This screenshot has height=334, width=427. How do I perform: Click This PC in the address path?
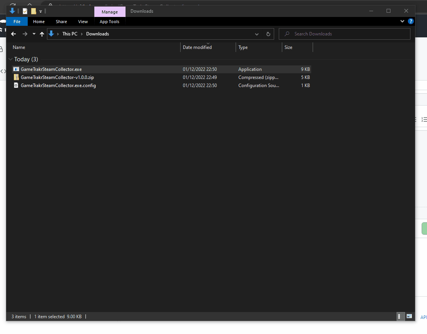tap(70, 34)
